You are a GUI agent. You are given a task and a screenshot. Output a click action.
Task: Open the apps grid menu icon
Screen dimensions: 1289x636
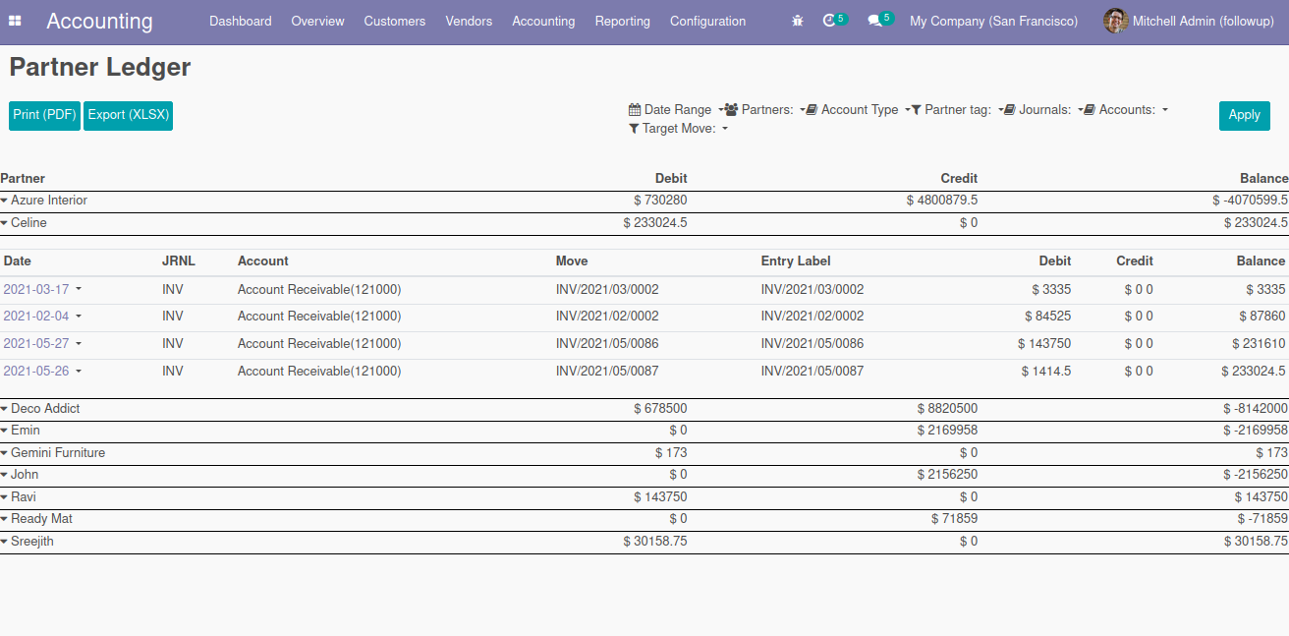(16, 21)
